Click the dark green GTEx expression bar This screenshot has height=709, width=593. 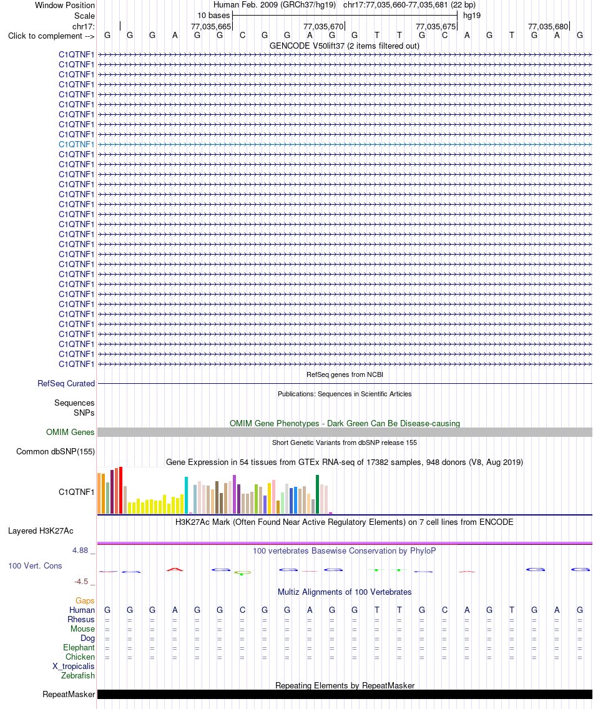tap(318, 494)
